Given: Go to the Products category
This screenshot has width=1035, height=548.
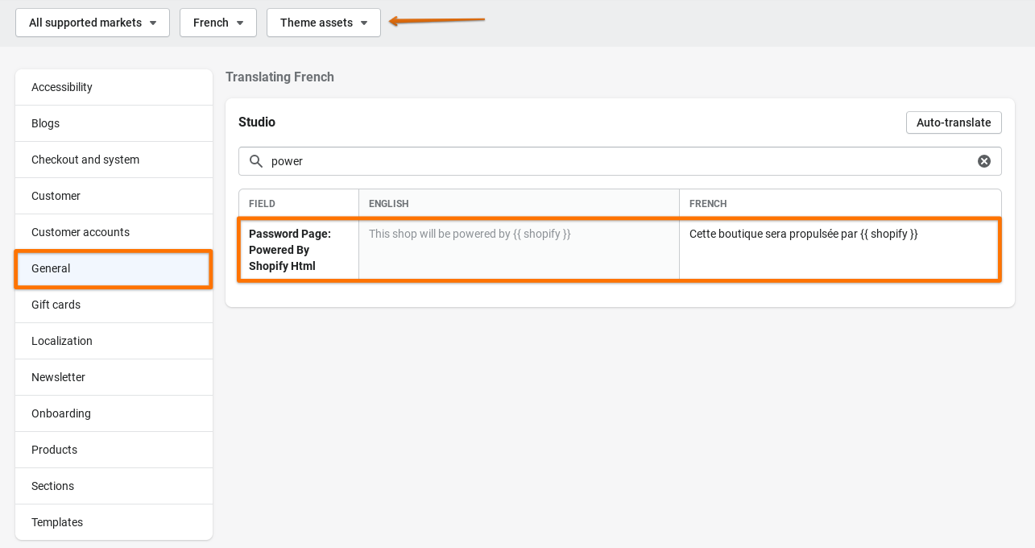Looking at the screenshot, I should pos(114,450).
